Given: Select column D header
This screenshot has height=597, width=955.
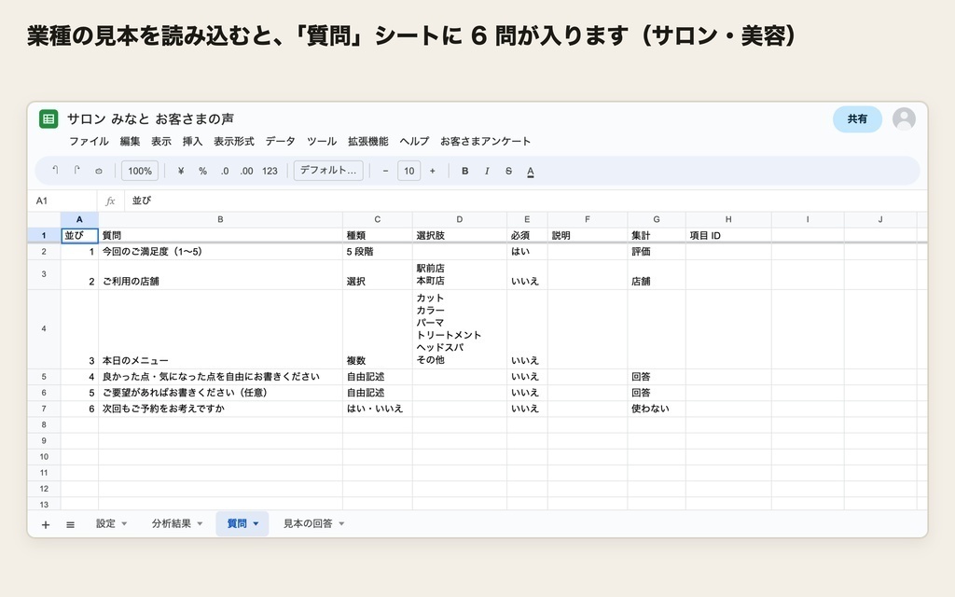Looking at the screenshot, I should click(459, 219).
